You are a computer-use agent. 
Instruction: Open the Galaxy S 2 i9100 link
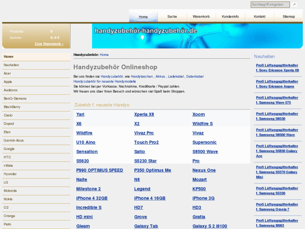tap(210, 226)
